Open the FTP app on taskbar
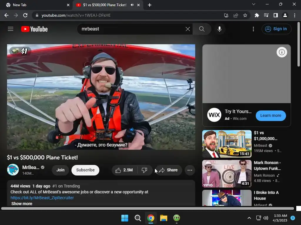Viewport: 301px width, 225px height. pos(177,218)
